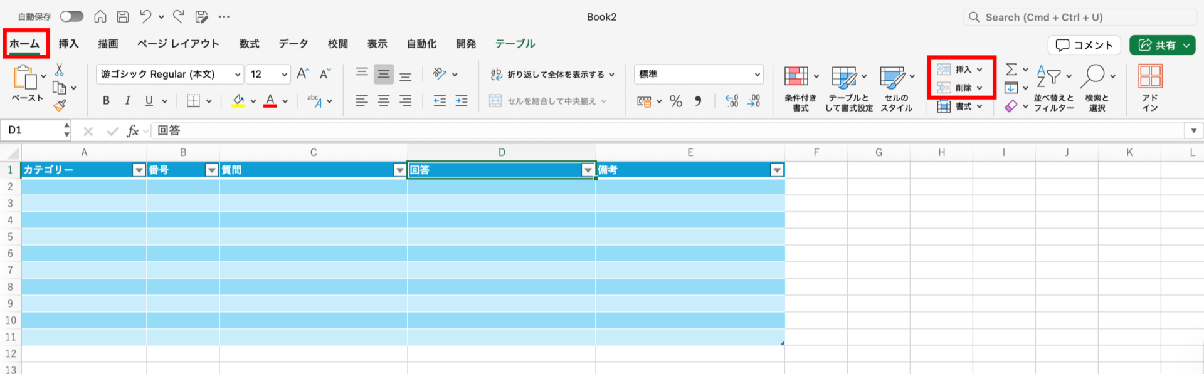Screen dimensions: 1204x374
Task: Apply comma style
Action: tap(698, 101)
